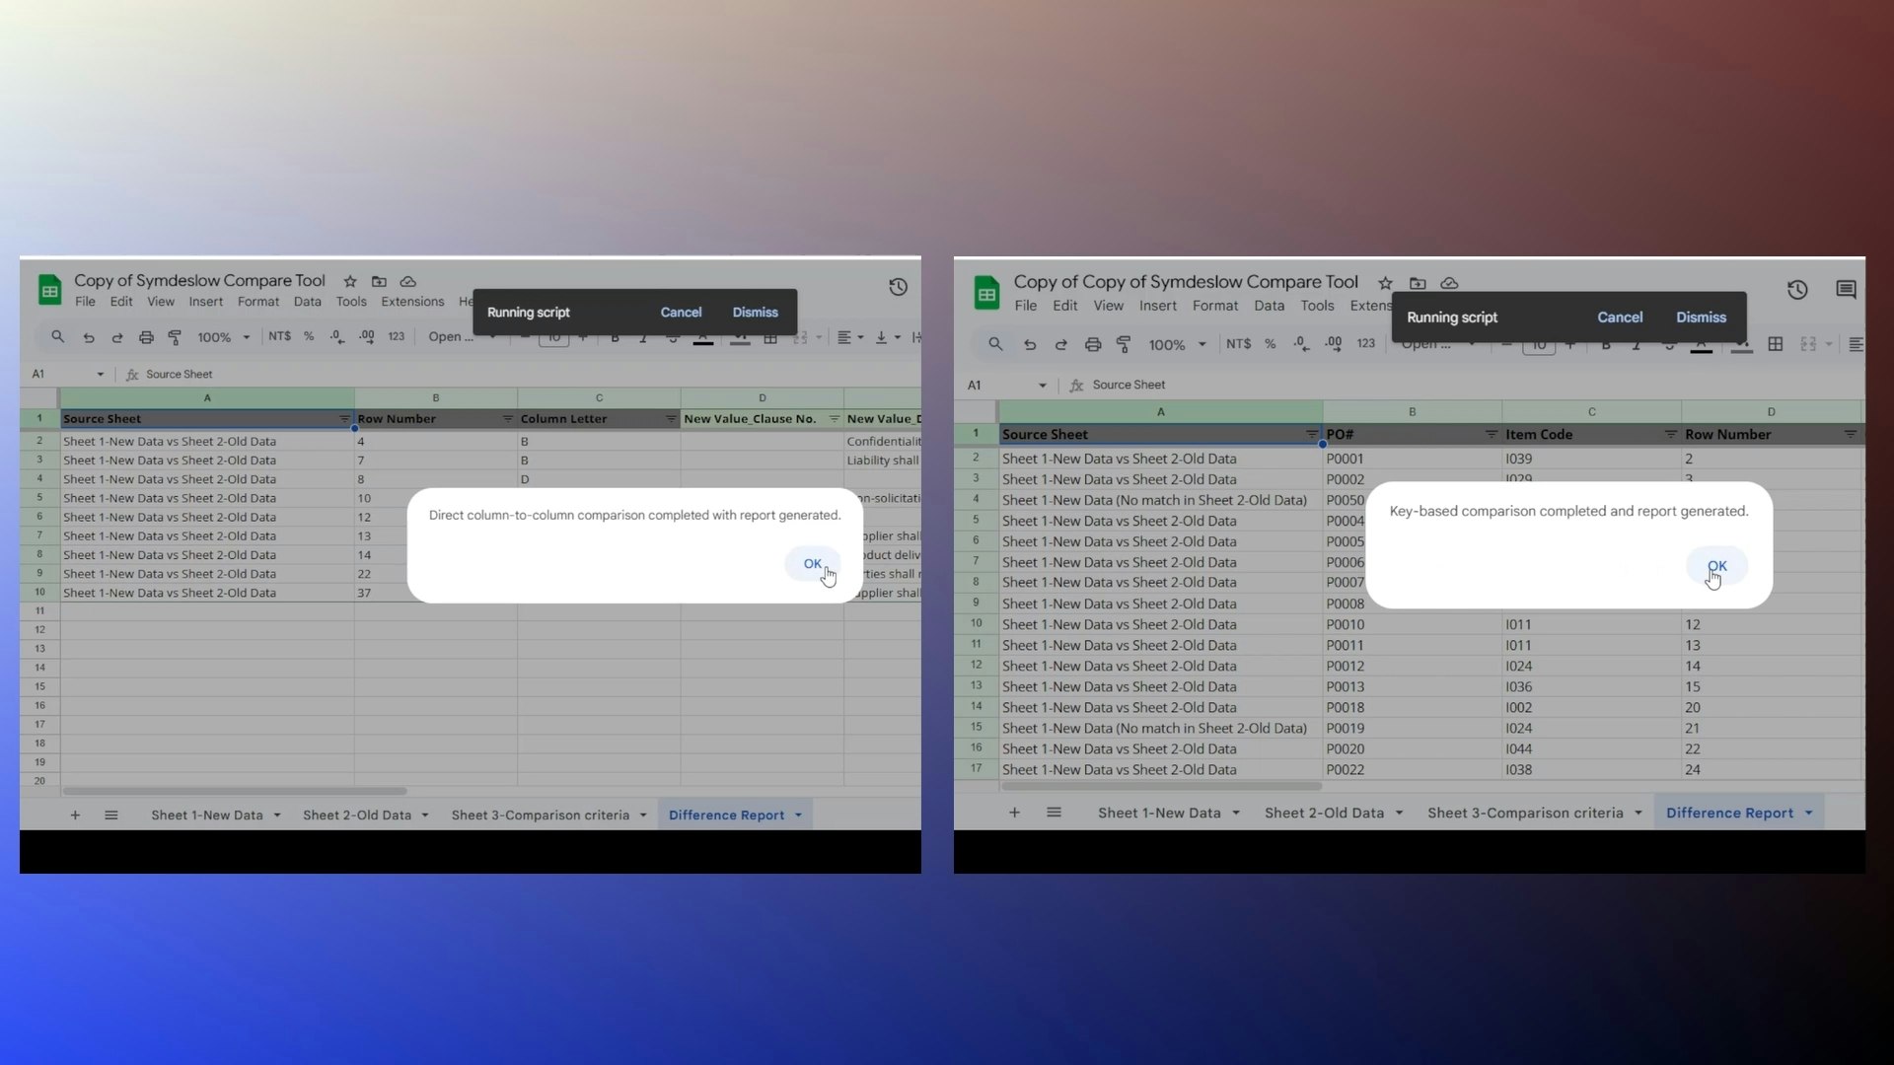Click the Redo icon
The height and width of the screenshot is (1065, 1894).
click(116, 336)
